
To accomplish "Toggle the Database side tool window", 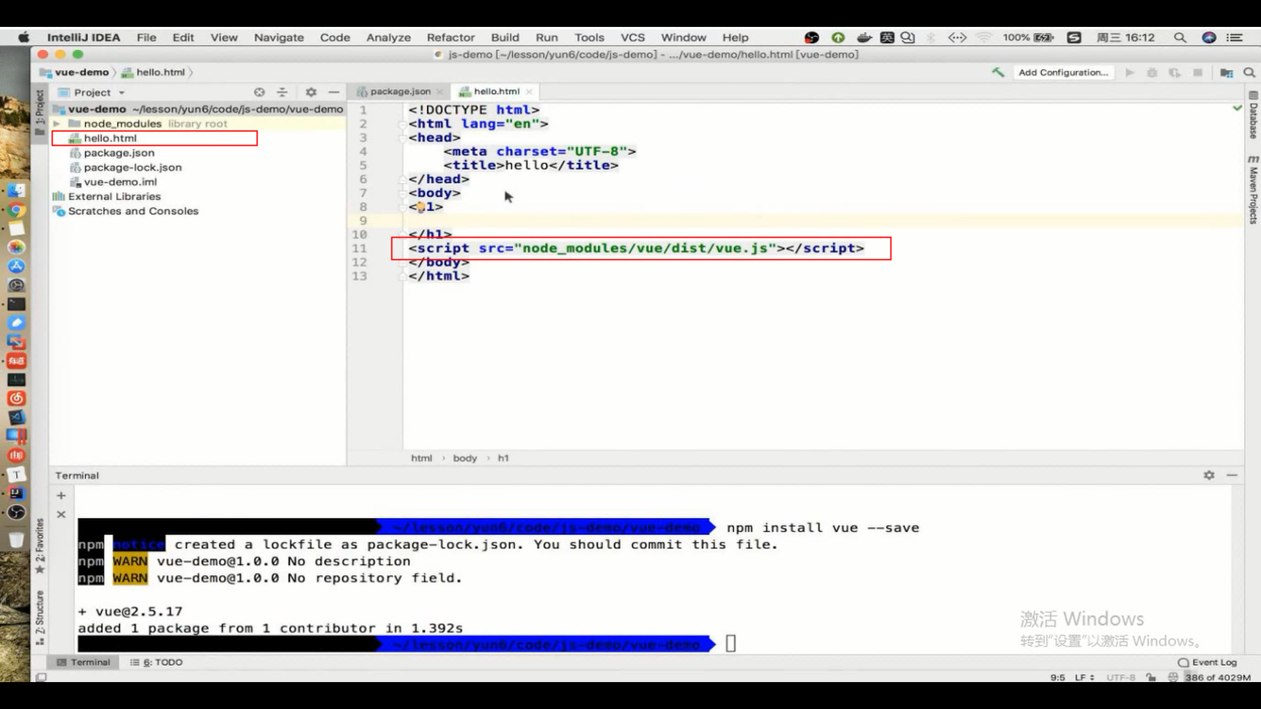I will [1253, 117].
